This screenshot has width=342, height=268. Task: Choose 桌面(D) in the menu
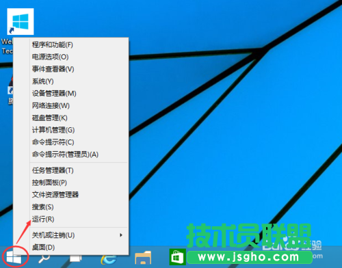coord(71,247)
